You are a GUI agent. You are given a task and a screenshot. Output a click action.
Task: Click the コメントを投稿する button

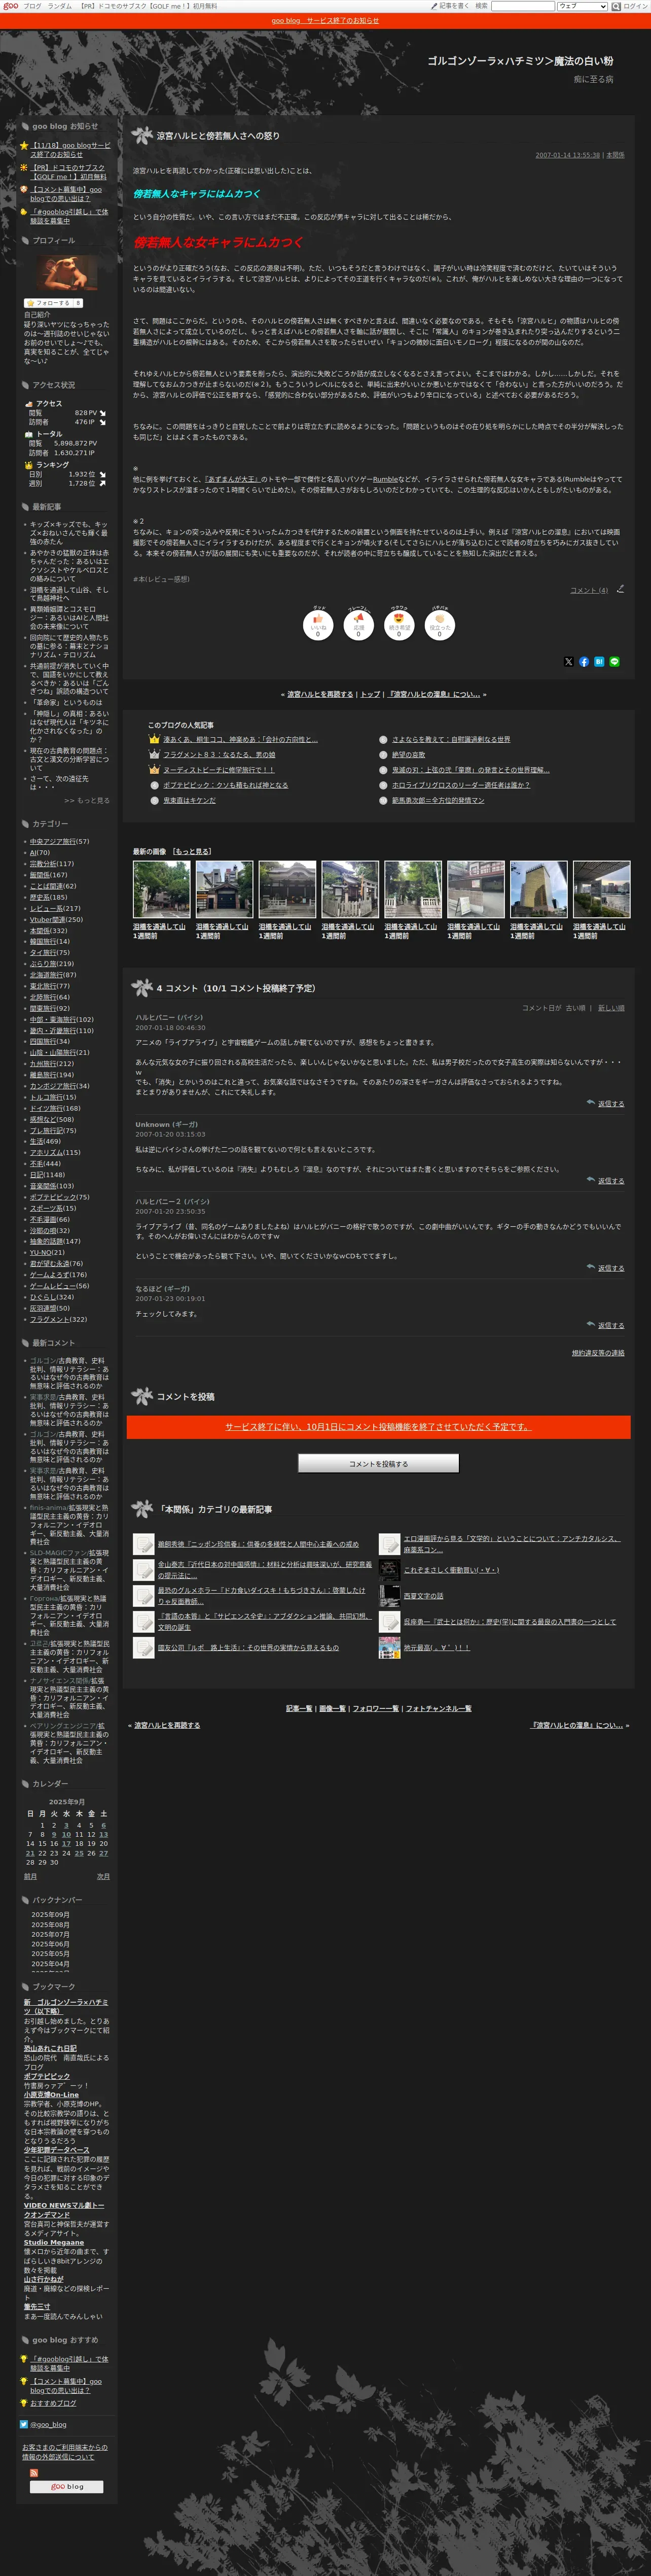tap(378, 1463)
